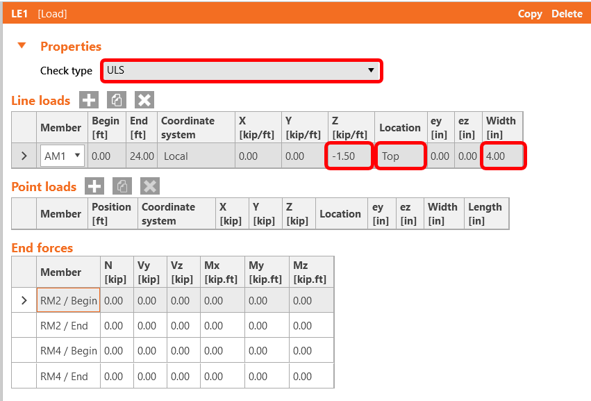Change the Location cell showing Top
This screenshot has width=591, height=401.
click(400, 156)
